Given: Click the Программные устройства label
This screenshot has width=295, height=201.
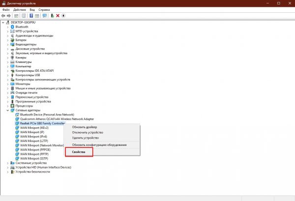Looking at the screenshot, I should point(33,101).
